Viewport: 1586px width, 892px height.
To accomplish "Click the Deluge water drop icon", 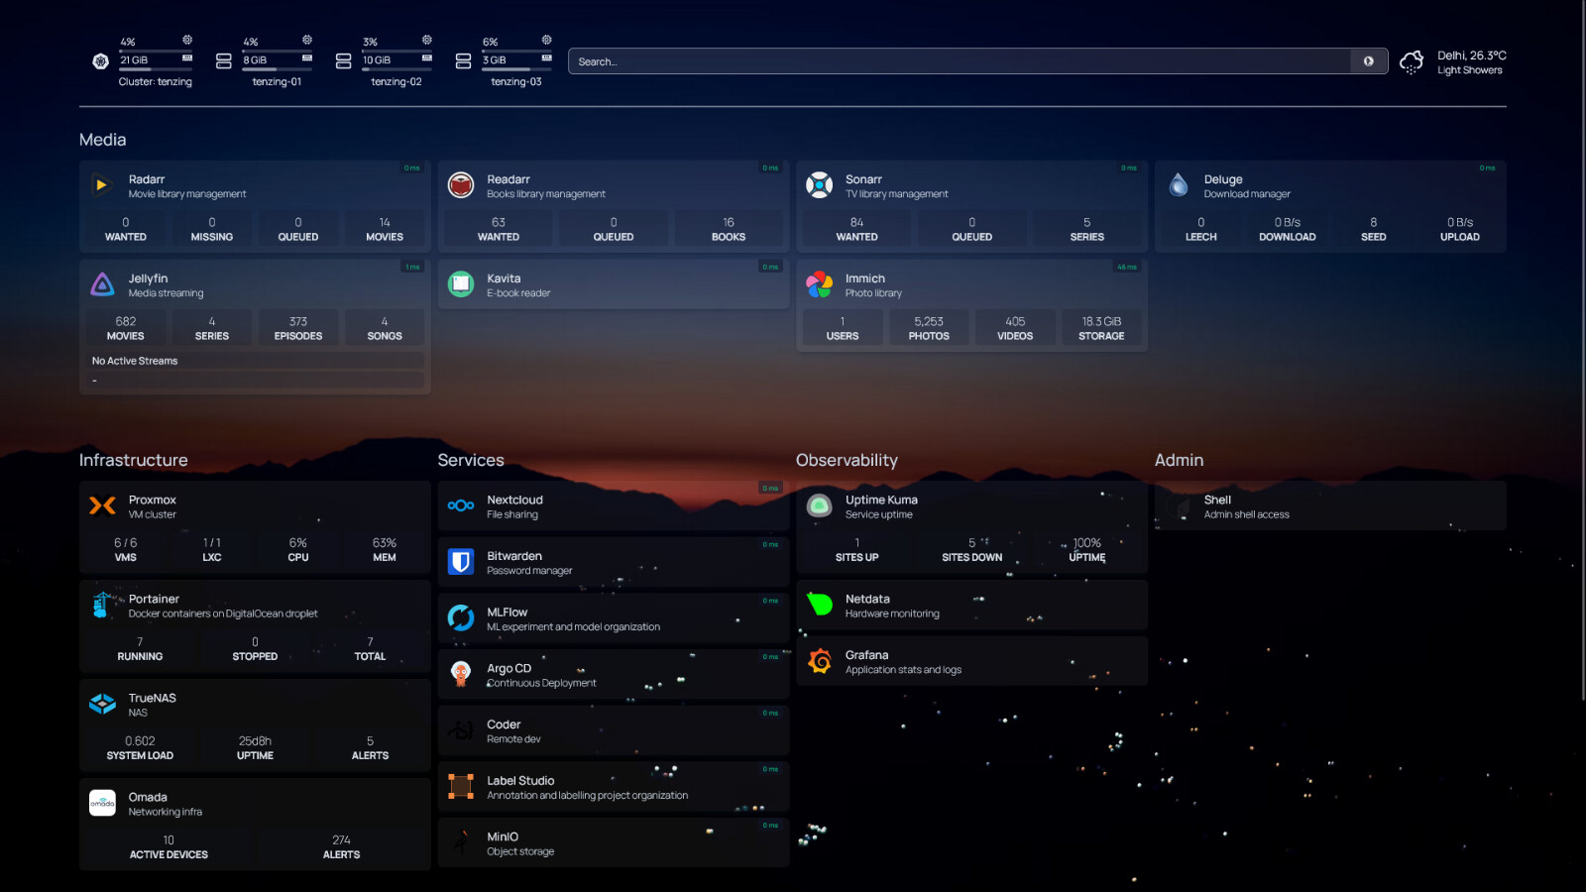I will [x=1178, y=185].
